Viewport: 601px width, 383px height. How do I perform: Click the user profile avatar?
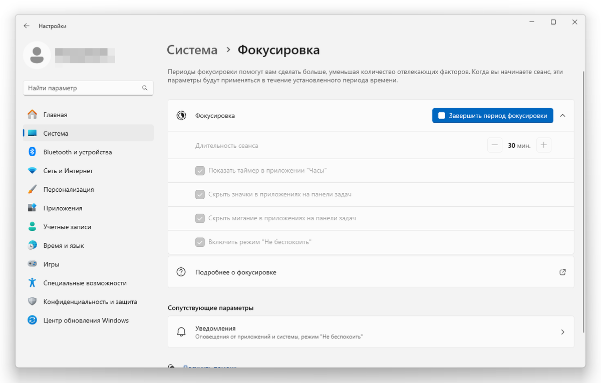pos(37,55)
